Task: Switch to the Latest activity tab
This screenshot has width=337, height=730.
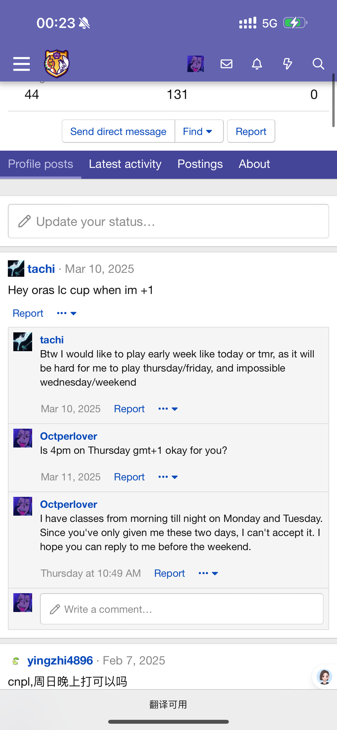Action: (125, 164)
